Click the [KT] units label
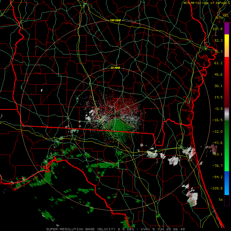The width and height of the screenshot is (231, 231). [219, 18]
